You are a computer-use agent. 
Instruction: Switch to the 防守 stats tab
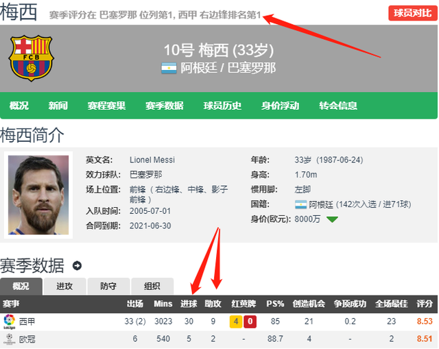tap(108, 287)
